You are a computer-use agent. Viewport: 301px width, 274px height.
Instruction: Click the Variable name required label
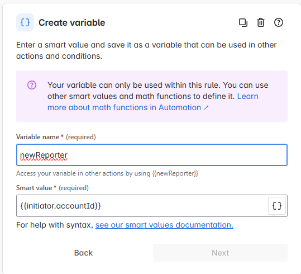[x=56, y=137]
